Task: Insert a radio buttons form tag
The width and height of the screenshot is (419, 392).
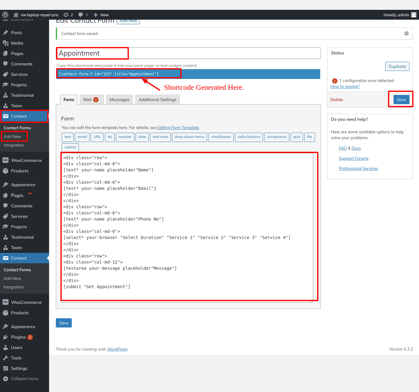Action: tap(249, 137)
